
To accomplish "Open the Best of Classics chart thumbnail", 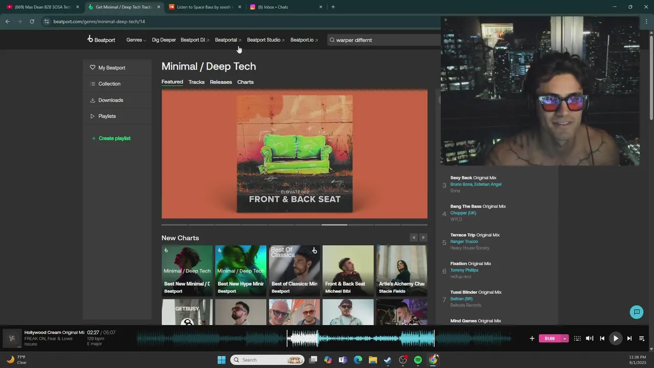I will click(294, 270).
